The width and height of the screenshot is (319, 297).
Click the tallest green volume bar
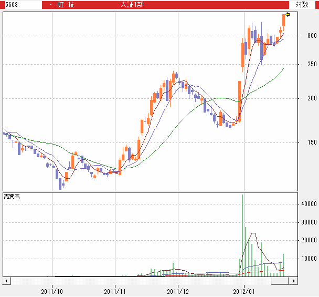(242, 235)
